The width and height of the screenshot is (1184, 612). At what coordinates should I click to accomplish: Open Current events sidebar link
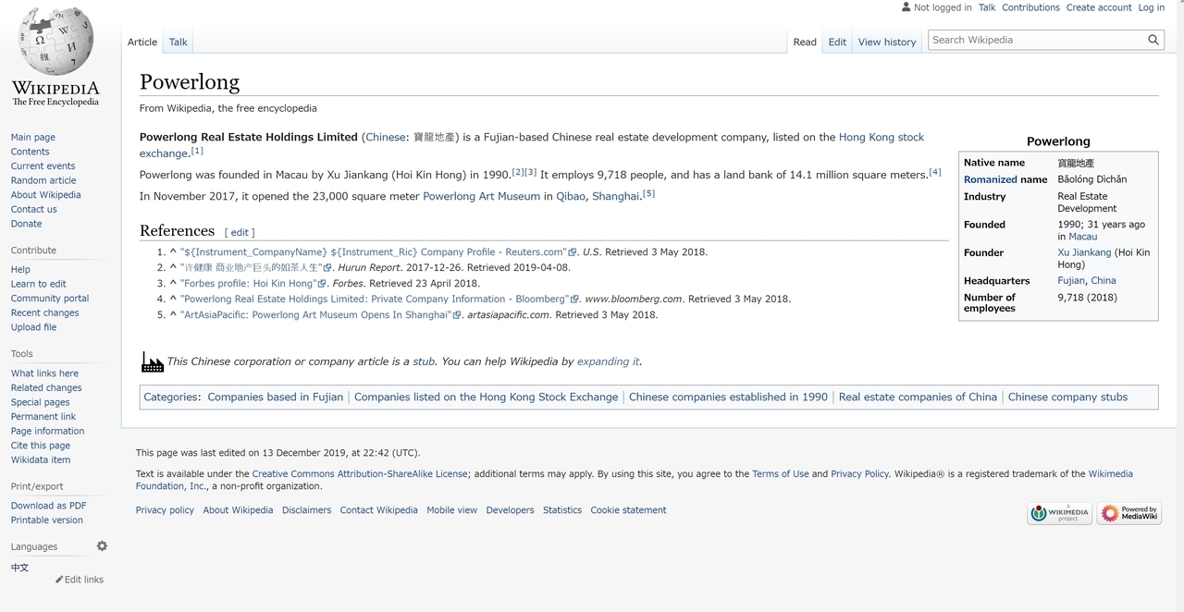coord(43,165)
